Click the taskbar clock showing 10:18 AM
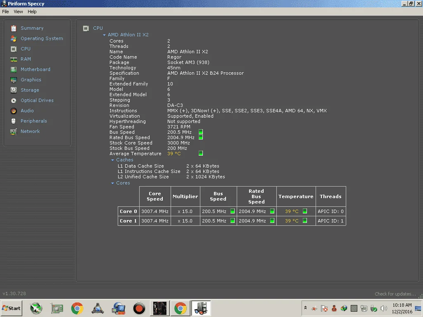 pos(402,305)
